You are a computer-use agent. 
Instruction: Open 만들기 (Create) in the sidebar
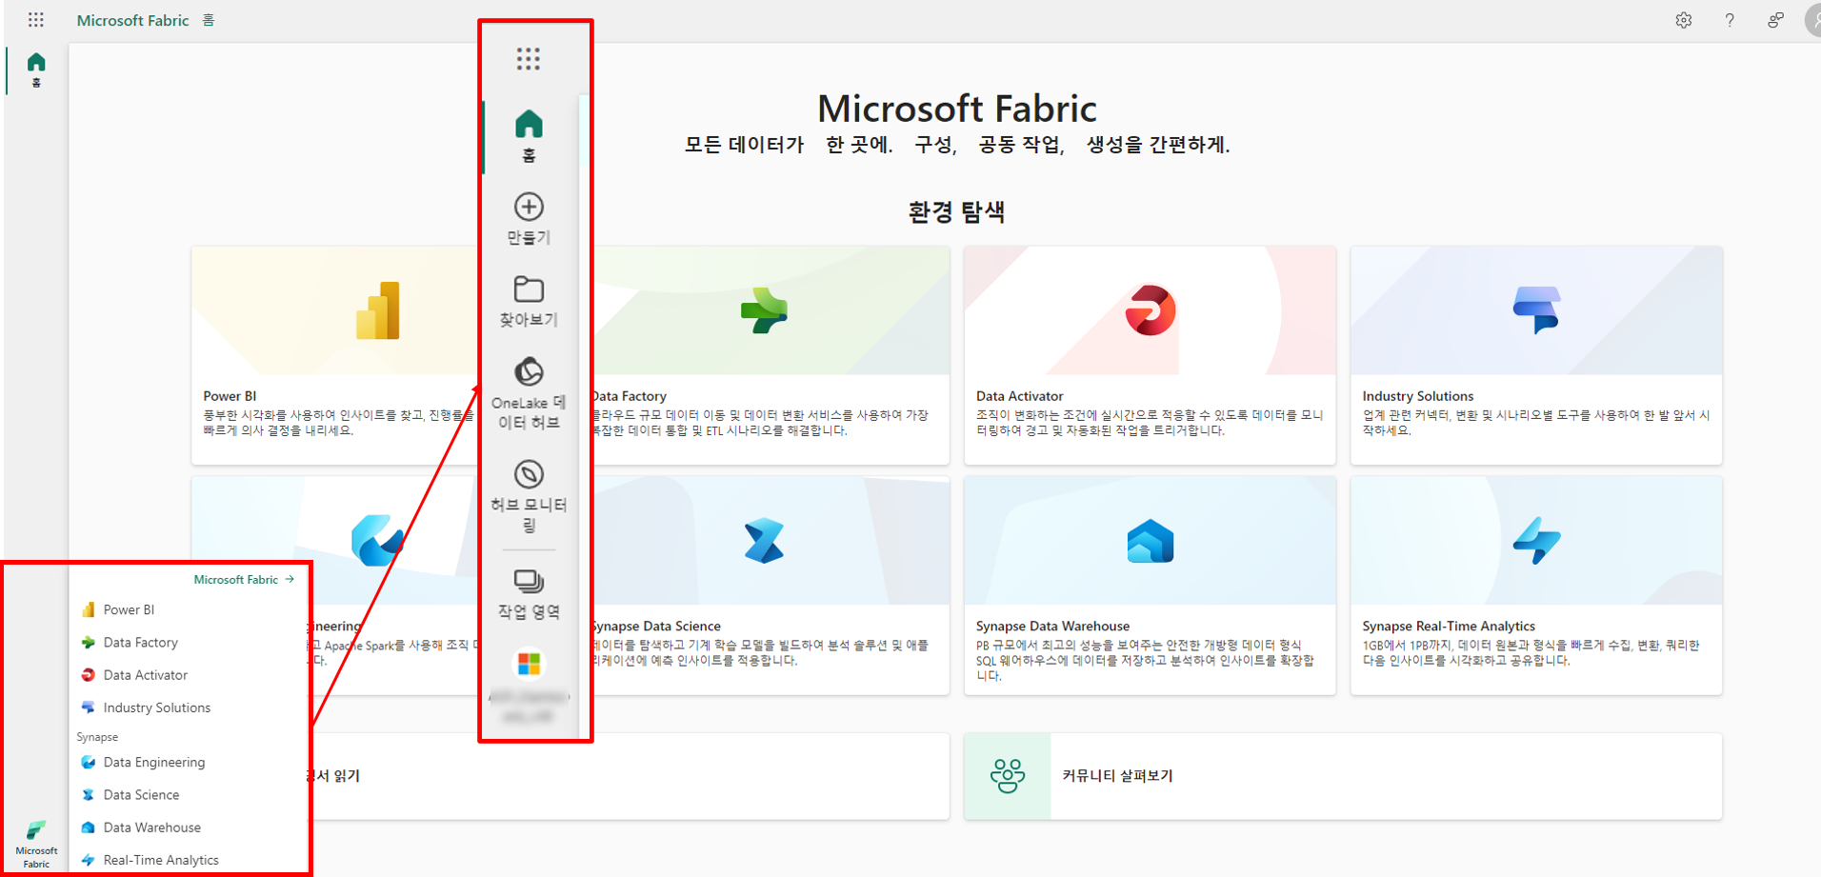tap(529, 219)
